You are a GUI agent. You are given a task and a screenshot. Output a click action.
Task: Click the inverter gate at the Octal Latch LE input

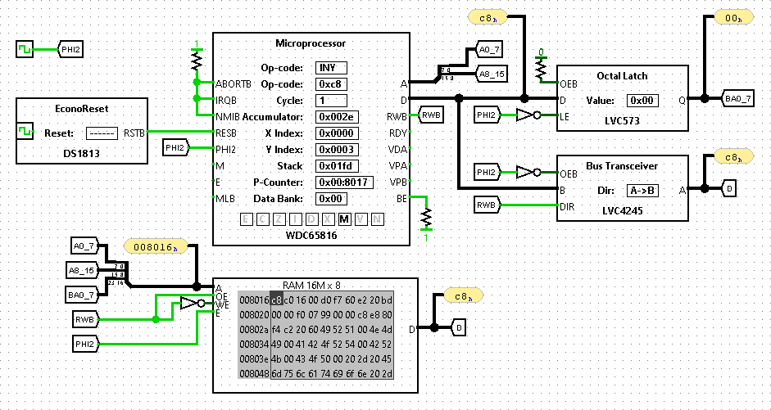[x=526, y=115]
